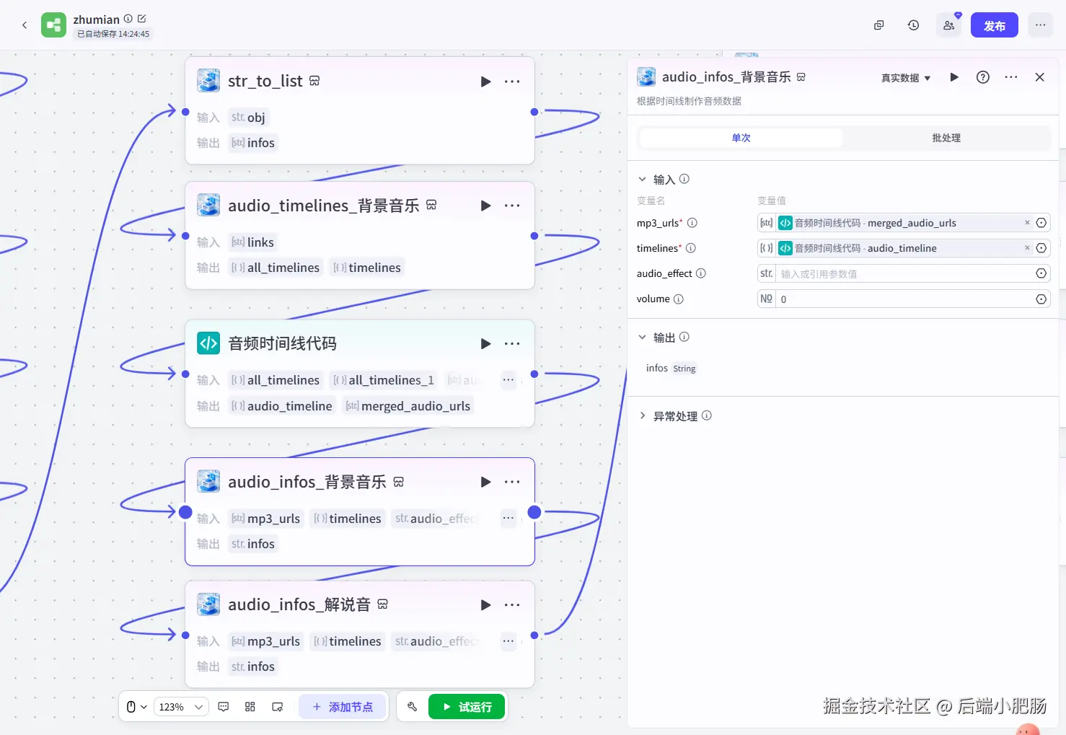
Task: Remove the audio_timeline reference from timelines
Action: 1027,248
